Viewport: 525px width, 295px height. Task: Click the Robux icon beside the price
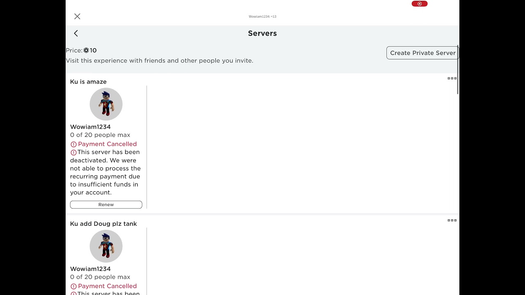(86, 50)
